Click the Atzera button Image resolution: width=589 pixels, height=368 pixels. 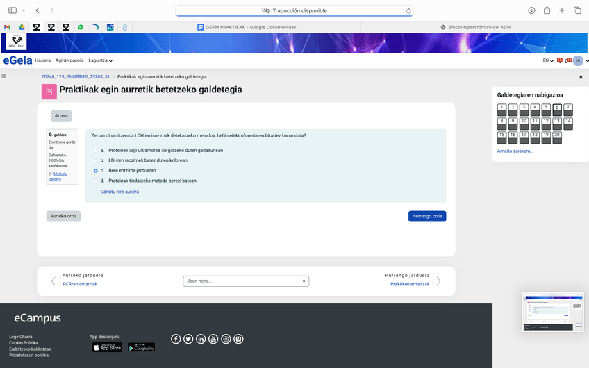[61, 116]
